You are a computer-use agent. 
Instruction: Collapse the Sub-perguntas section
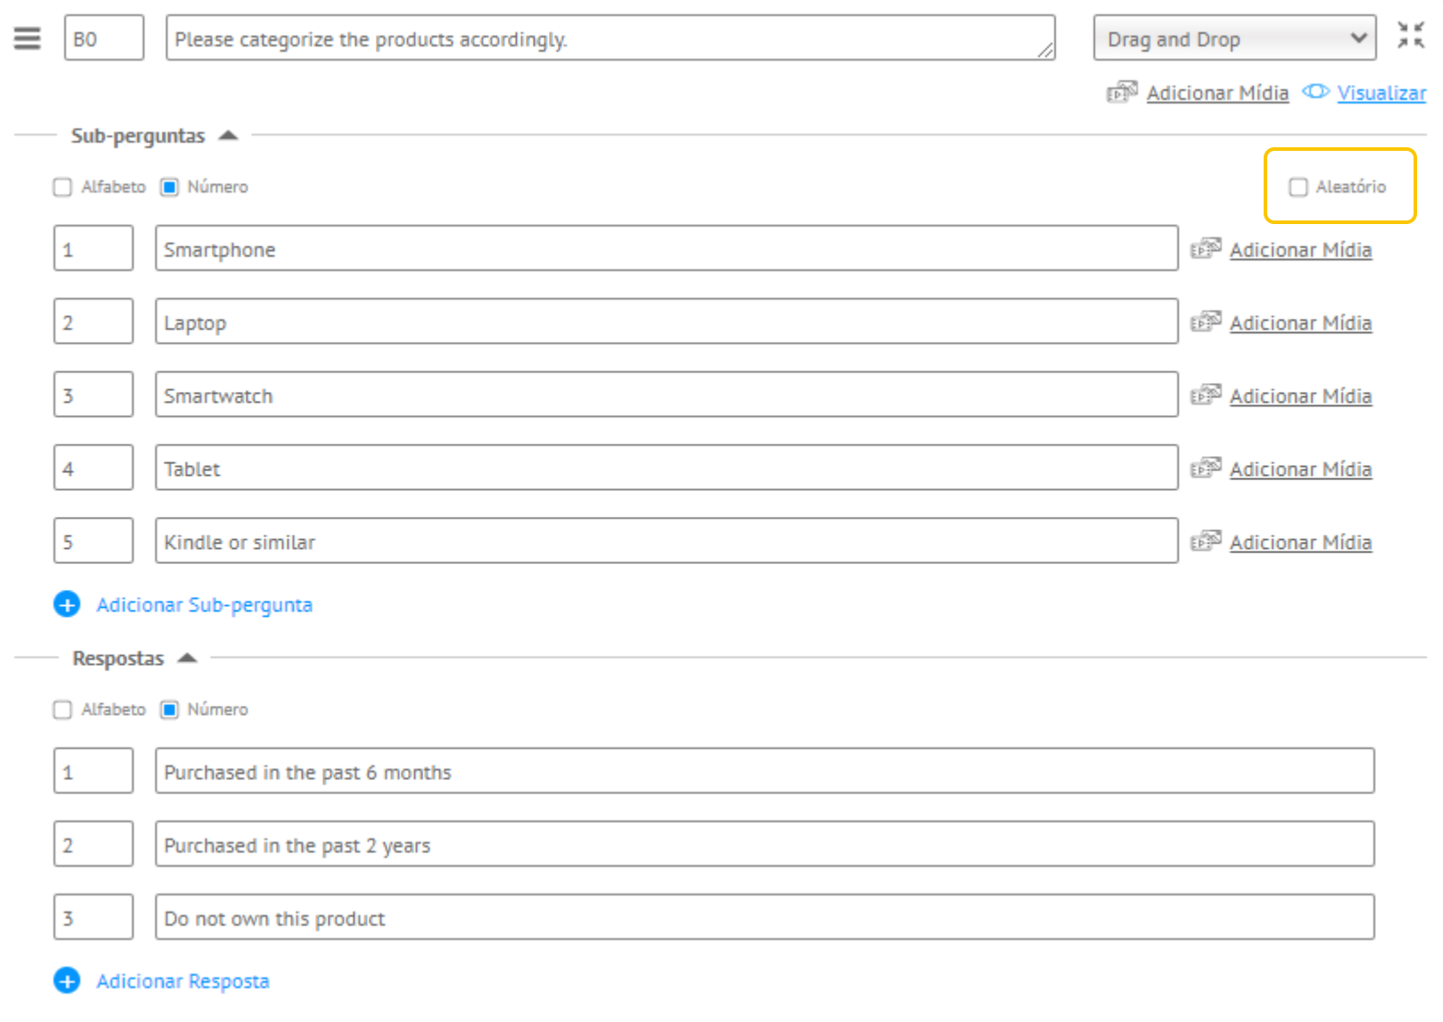point(228,136)
